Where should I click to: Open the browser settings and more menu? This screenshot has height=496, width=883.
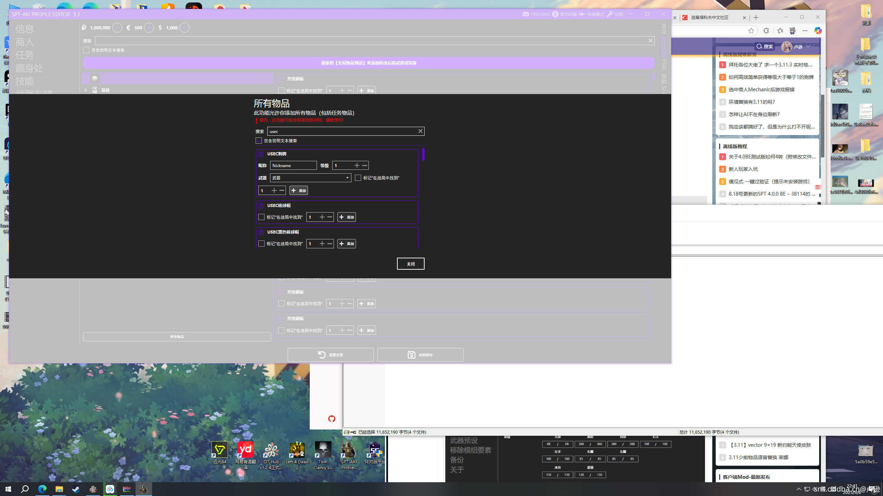tap(805, 31)
